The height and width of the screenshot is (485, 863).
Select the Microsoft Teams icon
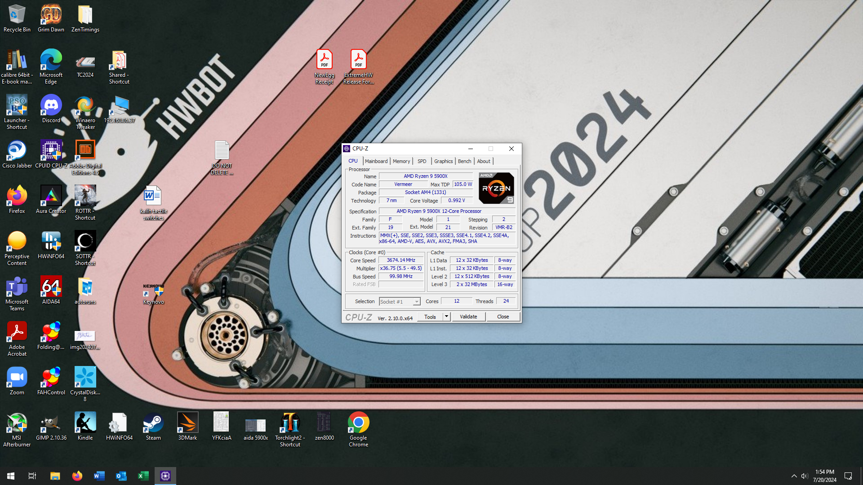click(17, 293)
